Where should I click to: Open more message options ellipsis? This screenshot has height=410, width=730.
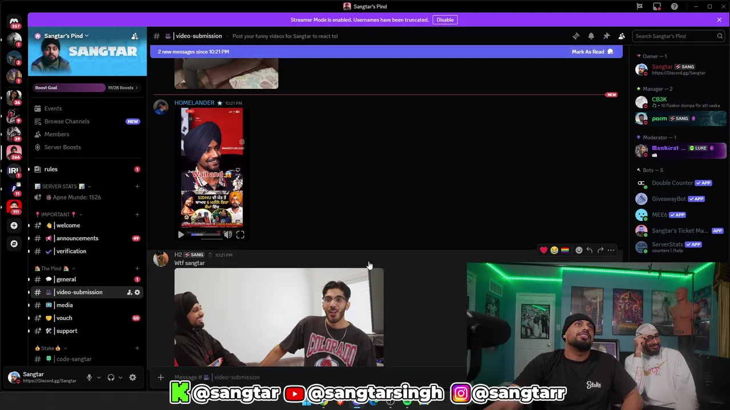tap(611, 250)
